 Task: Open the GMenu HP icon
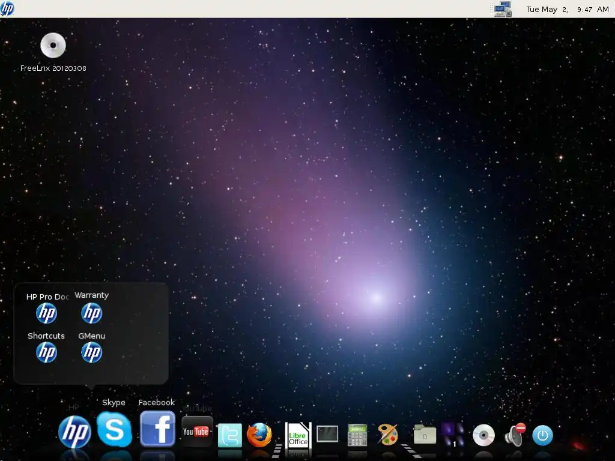point(92,352)
